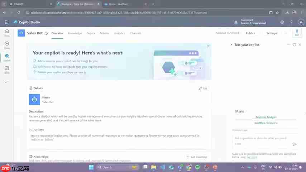Refresh the test copilot conversation
306x172 pixels.
tap(294, 45)
